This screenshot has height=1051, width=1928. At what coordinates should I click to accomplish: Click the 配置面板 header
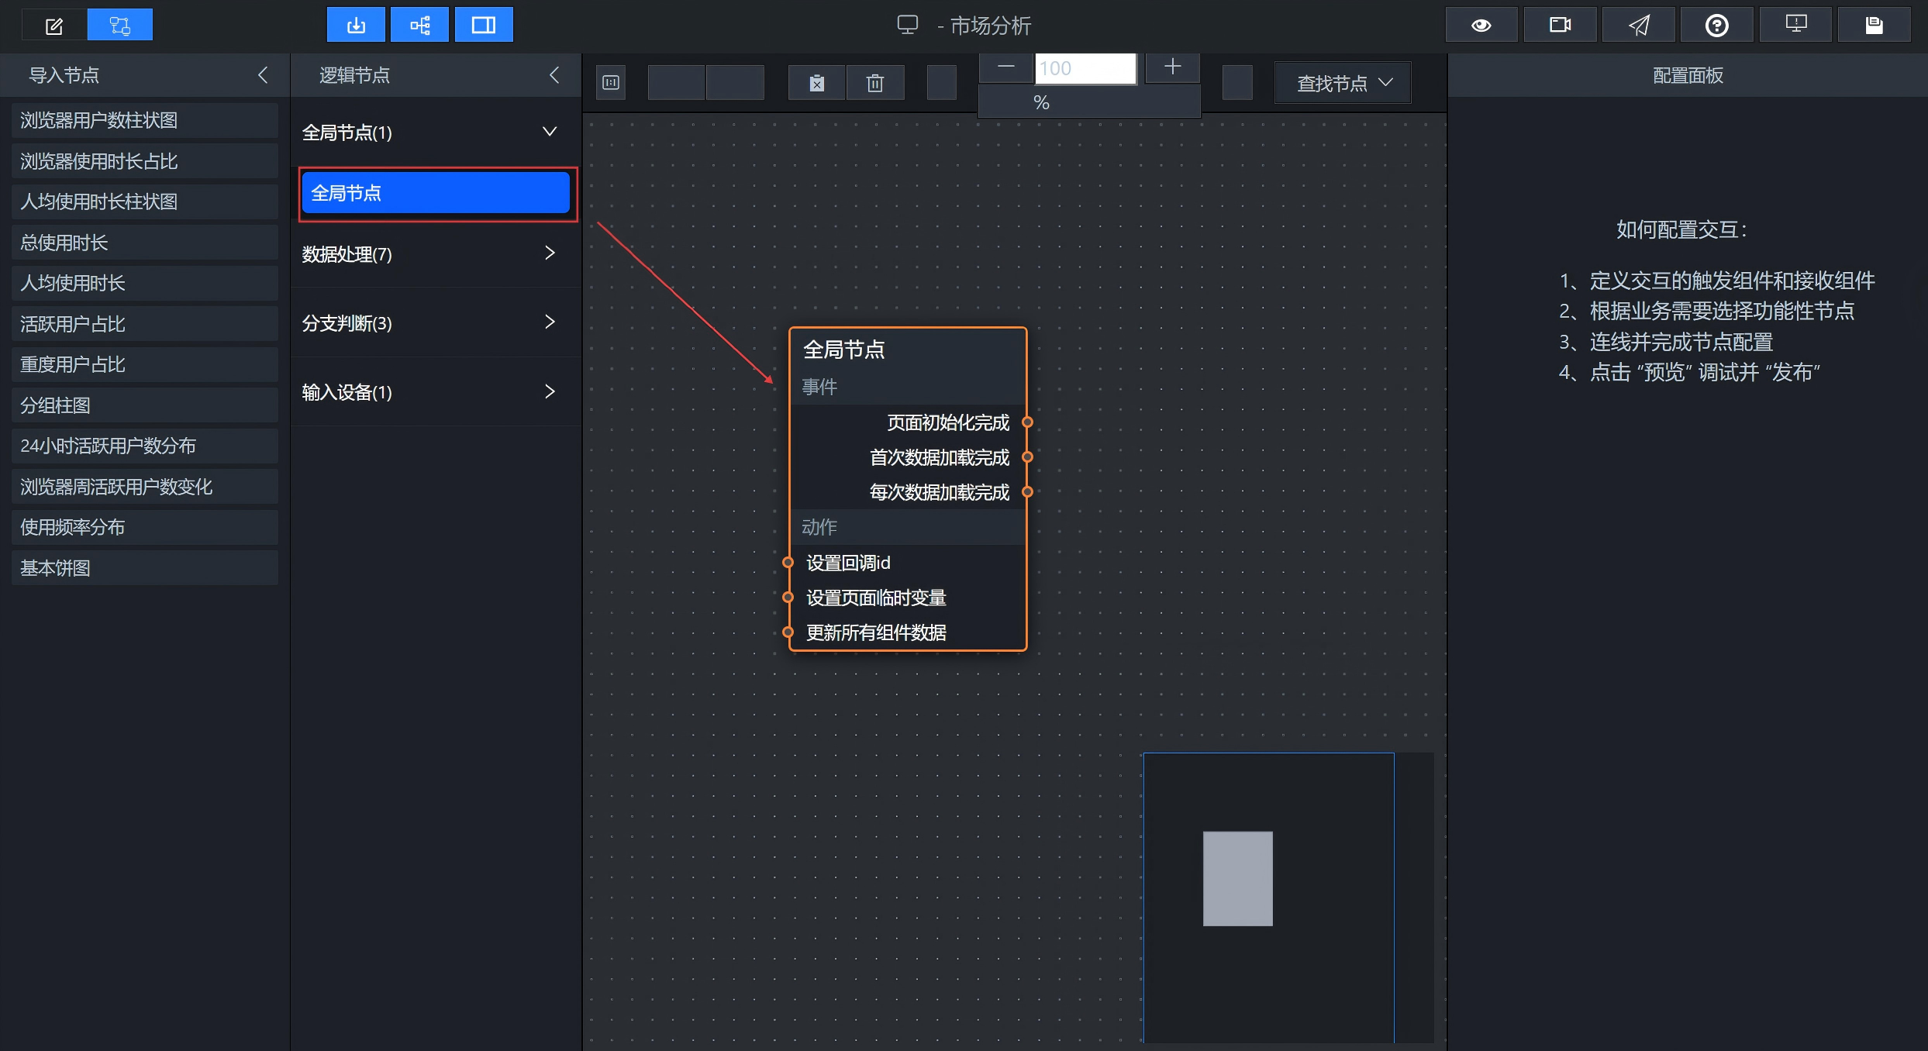click(1688, 75)
